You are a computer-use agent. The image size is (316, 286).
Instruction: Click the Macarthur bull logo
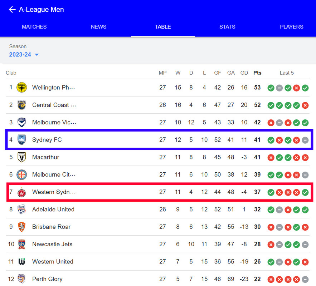pos(21,157)
